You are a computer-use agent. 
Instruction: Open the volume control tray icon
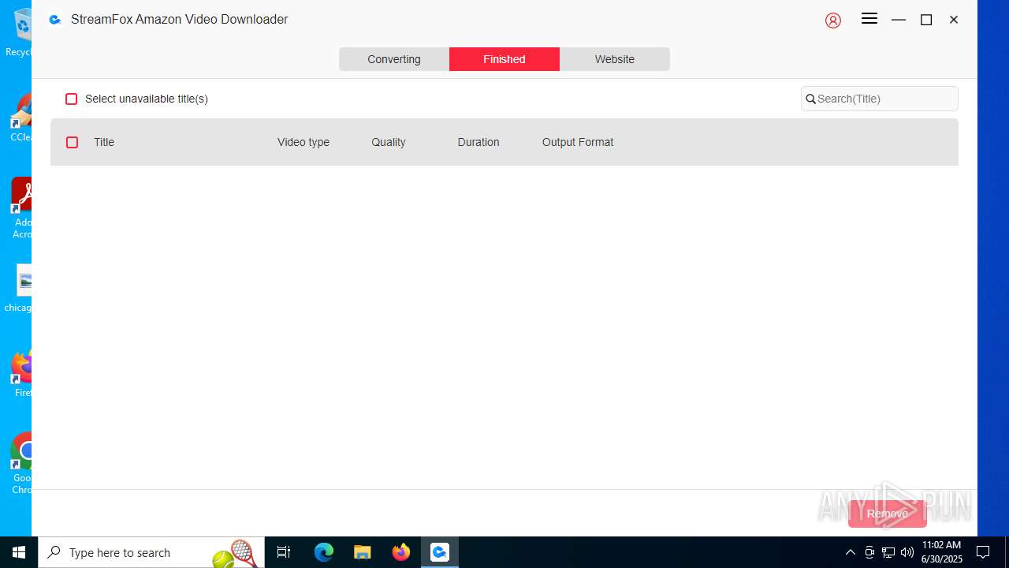pos(907,552)
